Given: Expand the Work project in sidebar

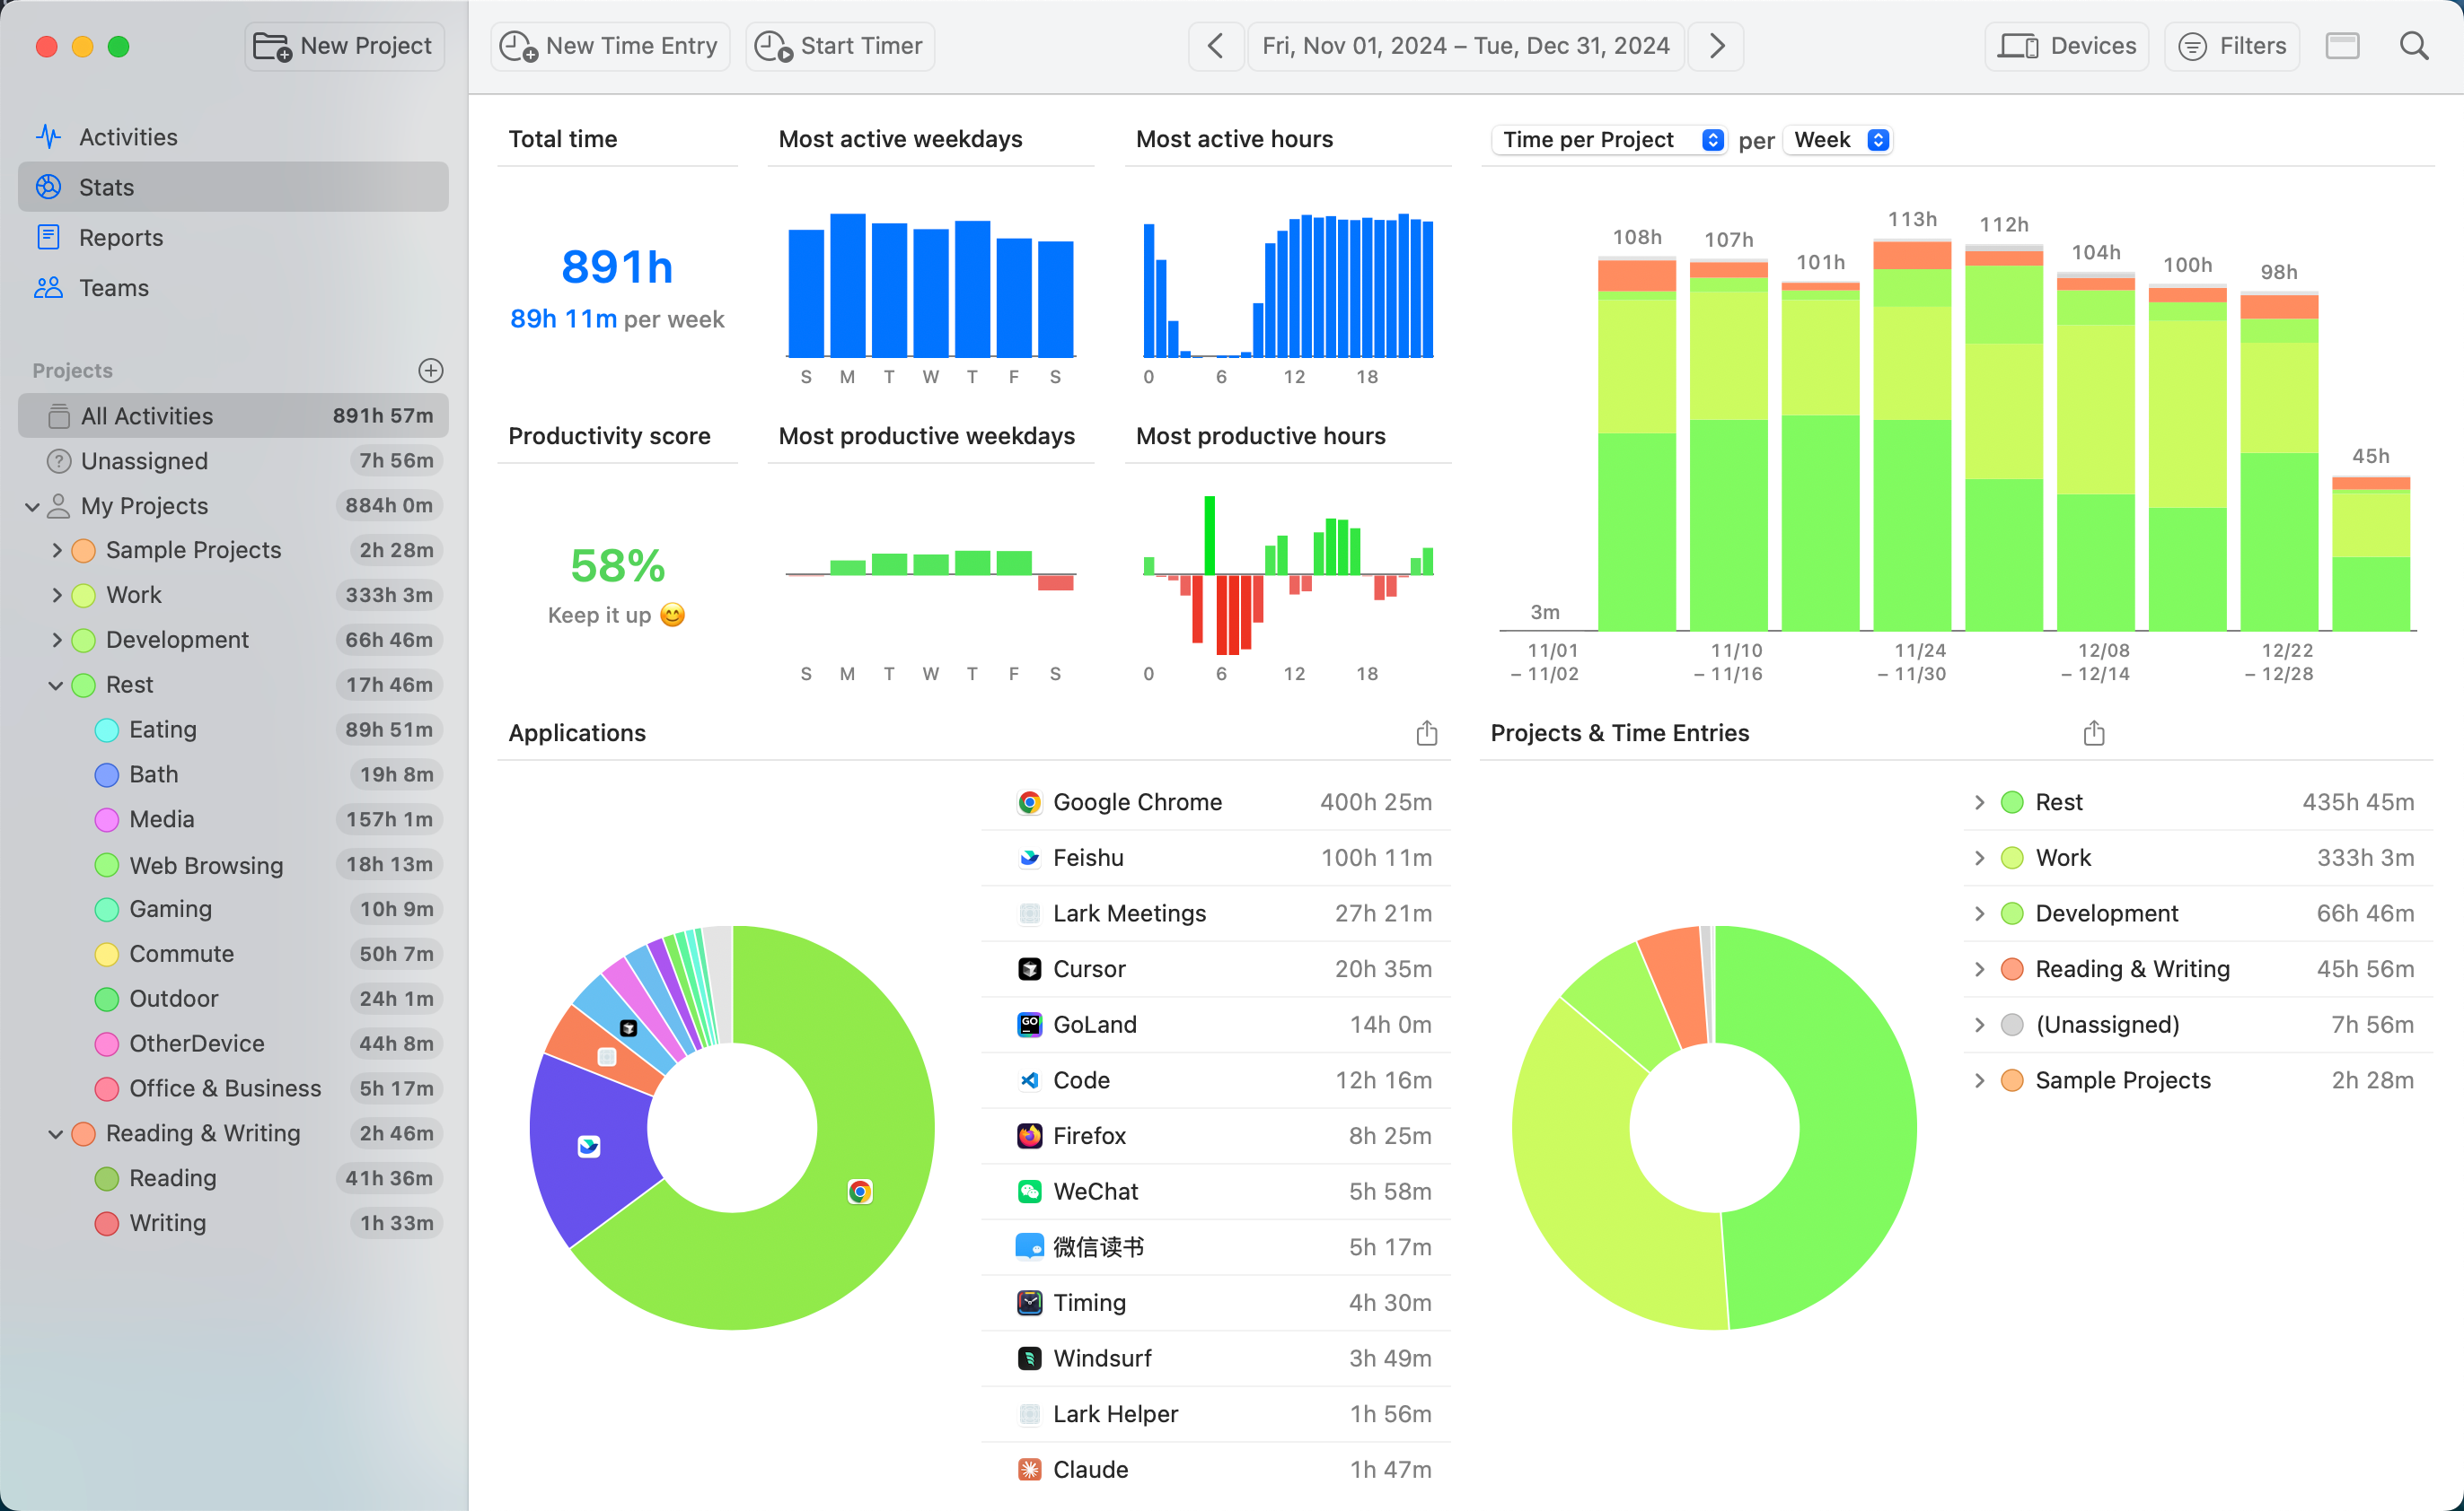Looking at the screenshot, I should pos(56,596).
